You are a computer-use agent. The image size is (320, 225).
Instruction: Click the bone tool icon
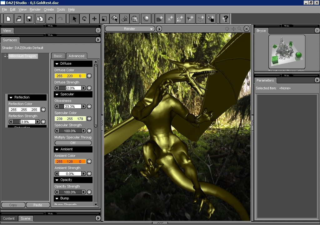pyautogui.click(x=124, y=19)
